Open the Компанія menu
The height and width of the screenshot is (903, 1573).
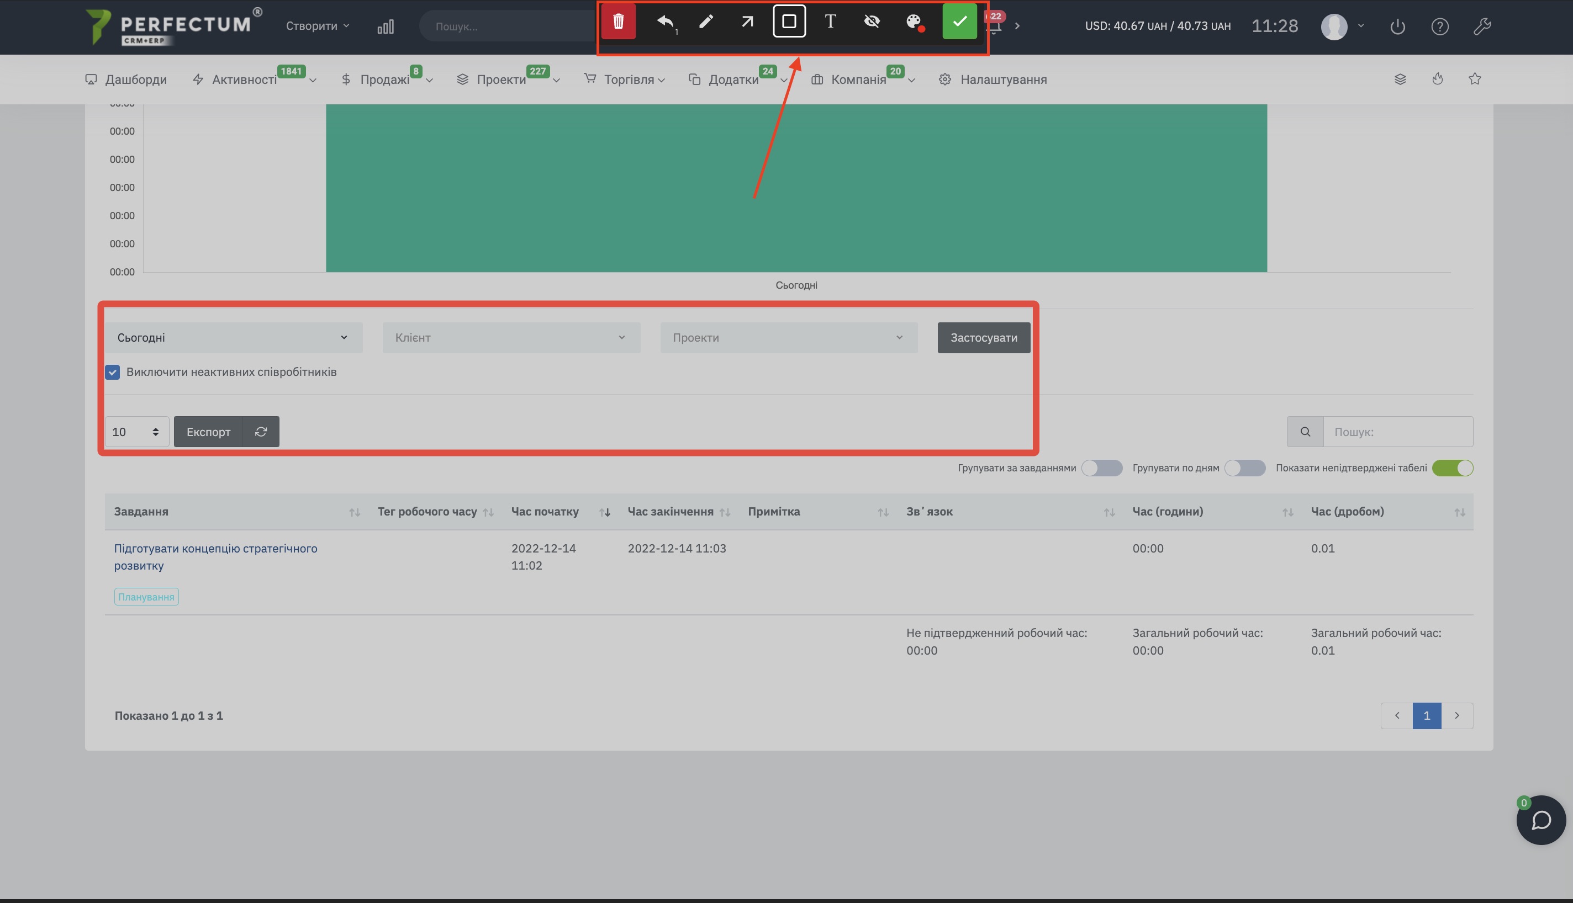click(x=859, y=79)
